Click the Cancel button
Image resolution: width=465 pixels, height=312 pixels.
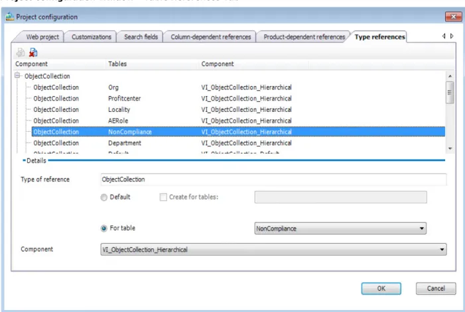click(436, 288)
